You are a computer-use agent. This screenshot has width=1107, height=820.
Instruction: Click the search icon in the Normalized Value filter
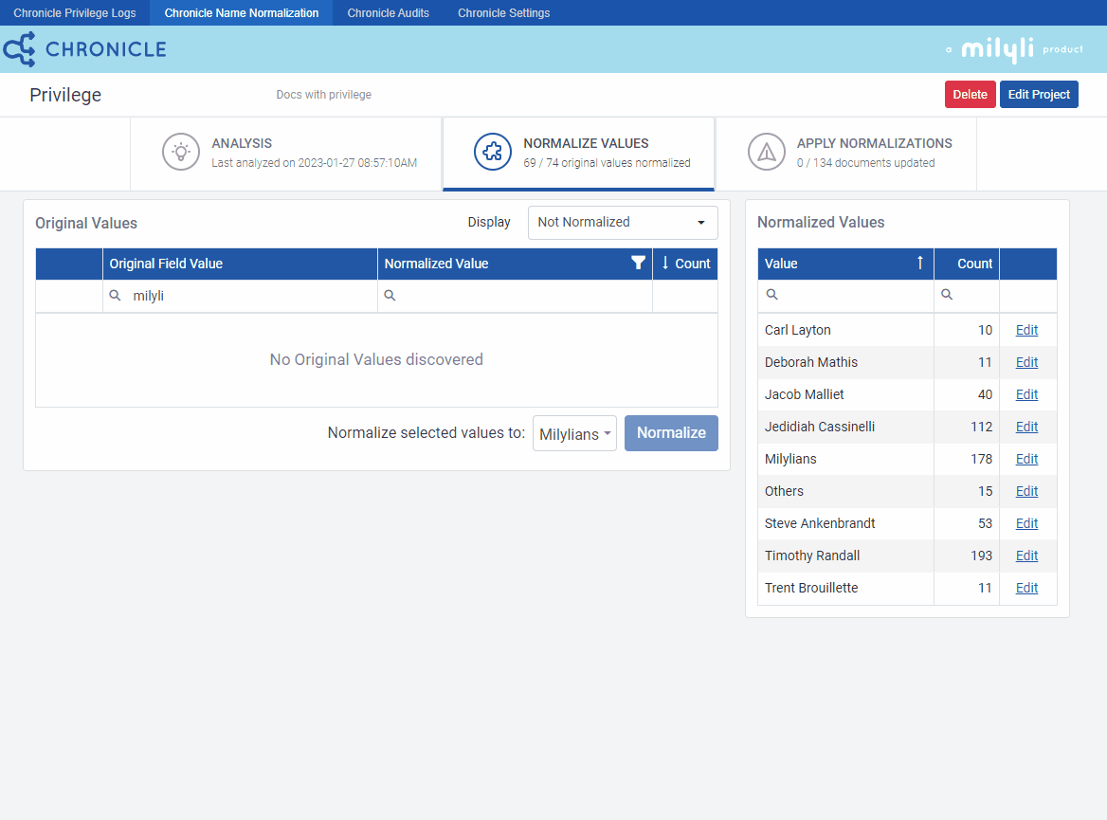(390, 295)
